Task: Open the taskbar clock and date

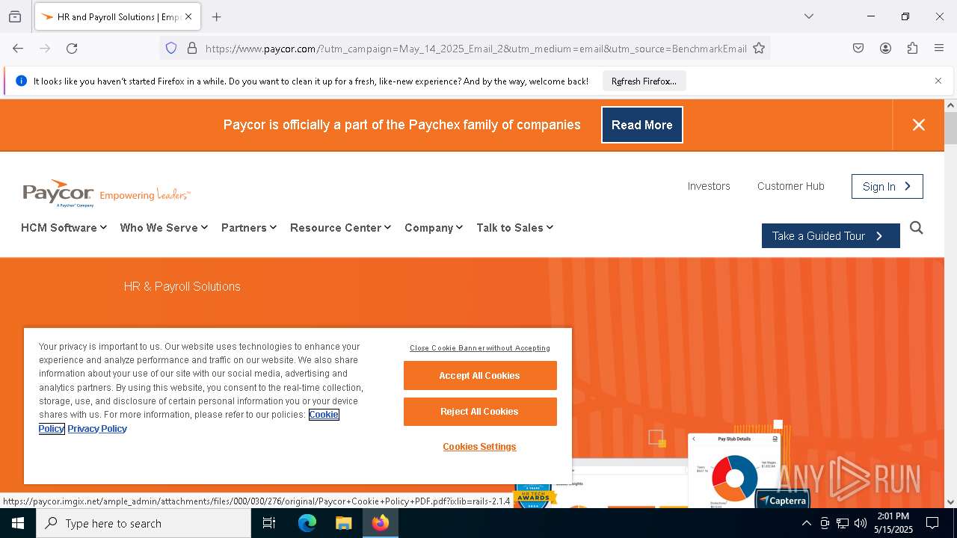Action: (893, 523)
